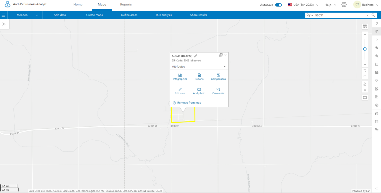Dock the 50031 (Beaver) popup window
381x193 pixels.
tap(221, 55)
